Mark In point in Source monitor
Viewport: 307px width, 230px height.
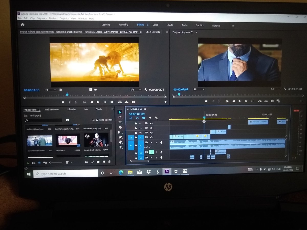pos(69,102)
